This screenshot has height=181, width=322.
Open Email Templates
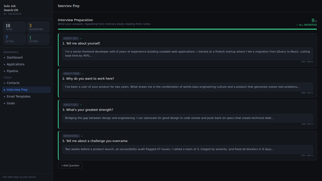click(x=19, y=96)
